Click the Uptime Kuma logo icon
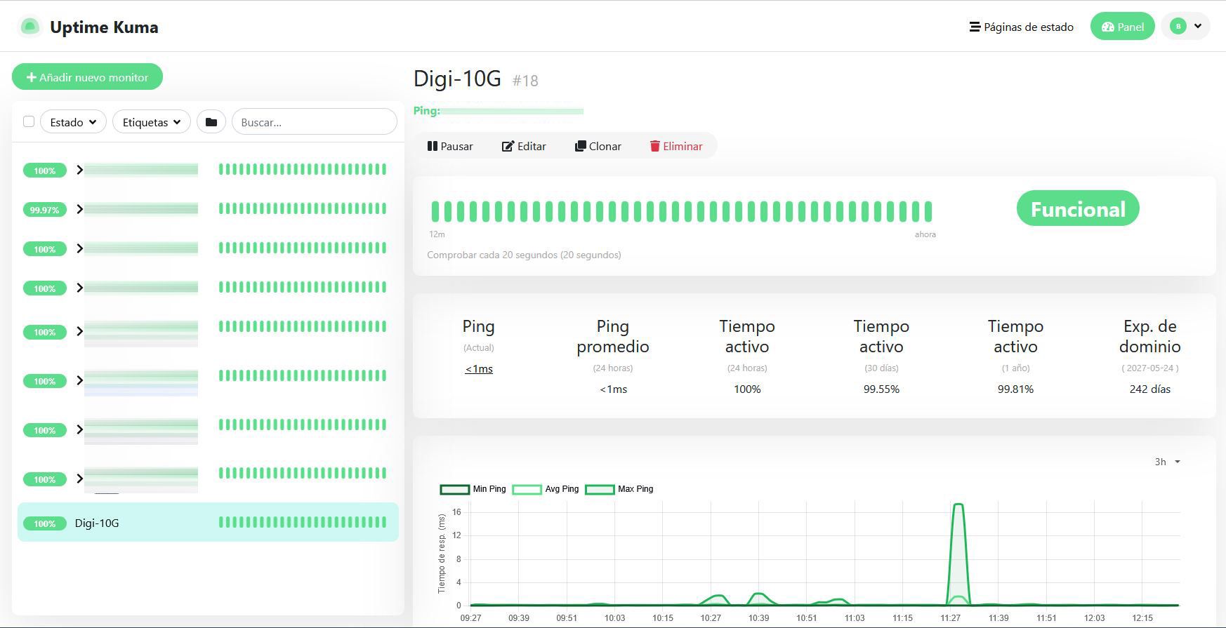 point(29,27)
